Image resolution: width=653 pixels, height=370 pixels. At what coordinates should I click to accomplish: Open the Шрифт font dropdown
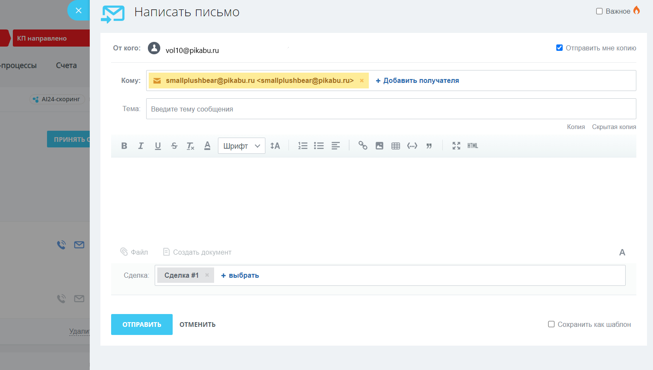click(x=241, y=146)
